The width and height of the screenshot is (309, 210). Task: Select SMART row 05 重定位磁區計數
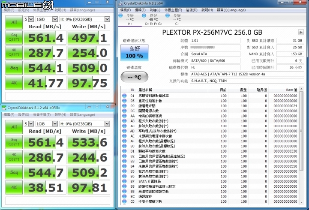210,101
